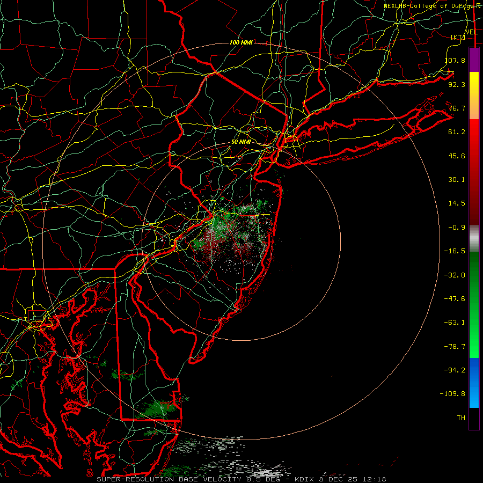Click the black TH segment of the color bar

(x=474, y=418)
